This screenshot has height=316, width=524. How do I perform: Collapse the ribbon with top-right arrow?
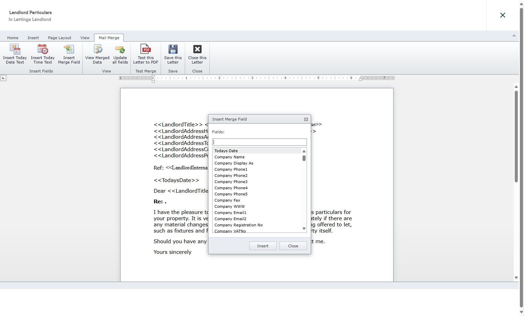(x=514, y=36)
